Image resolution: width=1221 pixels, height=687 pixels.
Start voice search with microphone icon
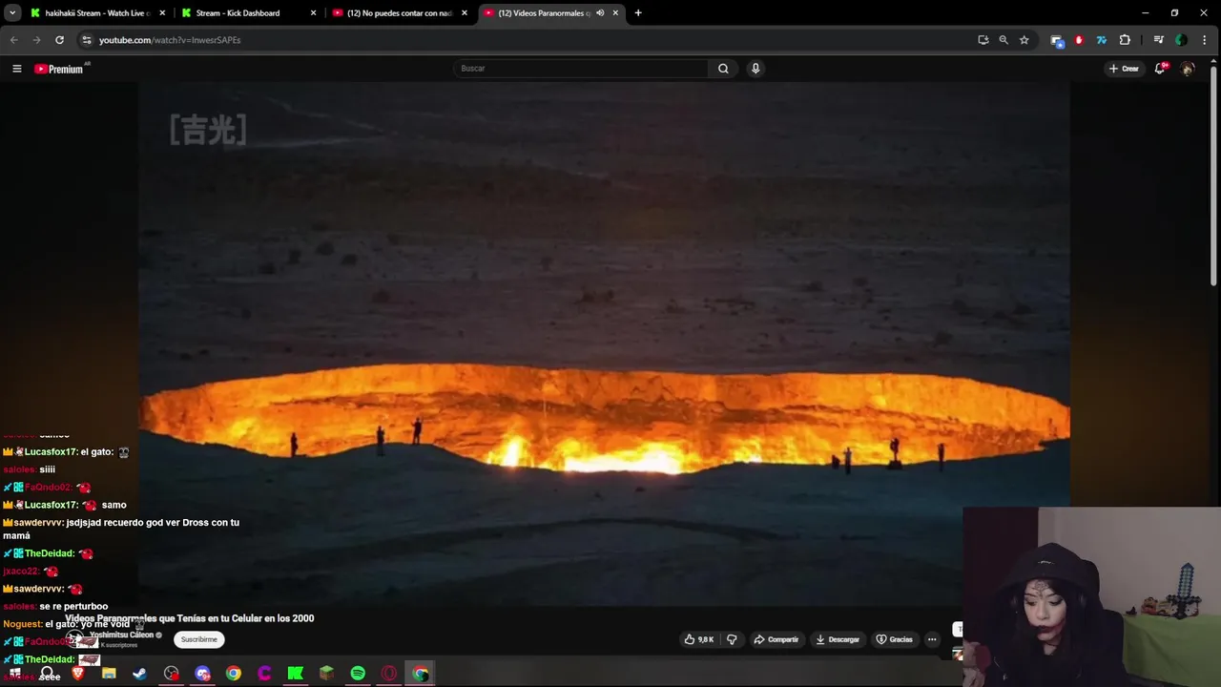pyautogui.click(x=755, y=69)
